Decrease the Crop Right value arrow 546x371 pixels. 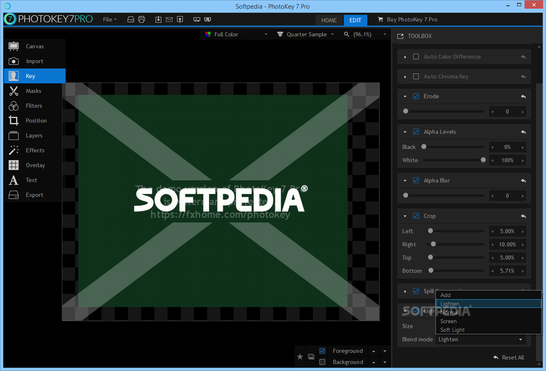click(x=492, y=245)
